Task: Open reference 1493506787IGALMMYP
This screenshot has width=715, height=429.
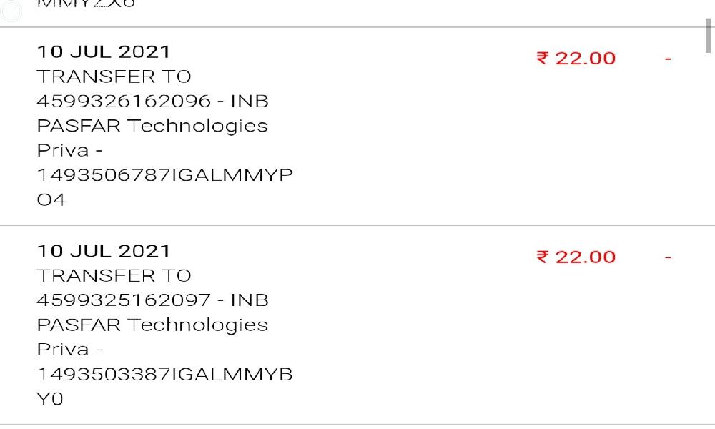Action: pyautogui.click(x=164, y=175)
